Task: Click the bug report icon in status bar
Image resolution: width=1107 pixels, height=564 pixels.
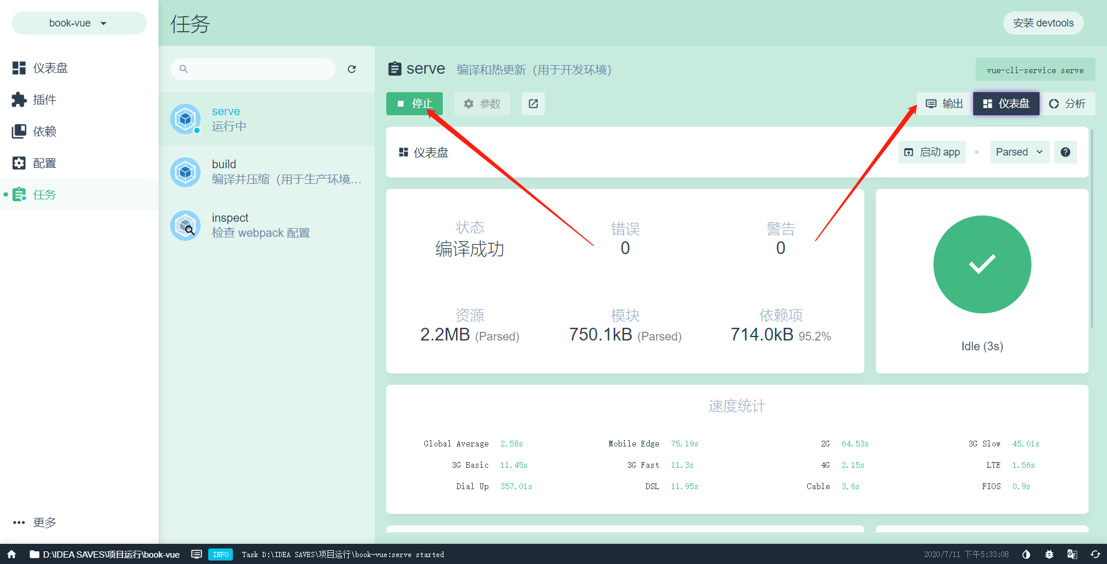Action: 1049,554
